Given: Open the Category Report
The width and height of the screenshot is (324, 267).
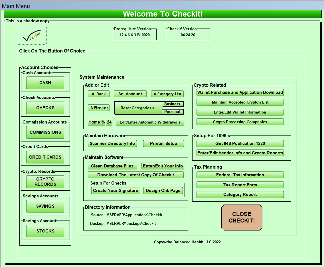Looking at the screenshot, I should (240, 195).
